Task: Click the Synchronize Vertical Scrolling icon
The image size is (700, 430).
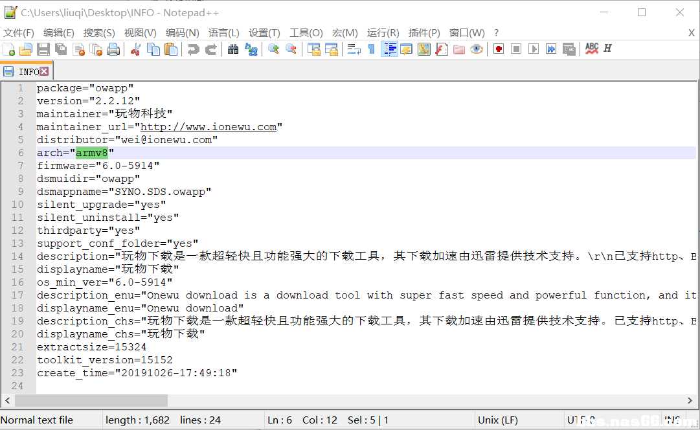Action: [314, 49]
